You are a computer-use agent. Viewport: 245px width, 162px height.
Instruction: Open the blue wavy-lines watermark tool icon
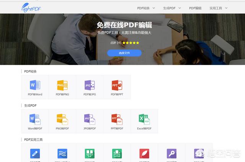(62, 154)
